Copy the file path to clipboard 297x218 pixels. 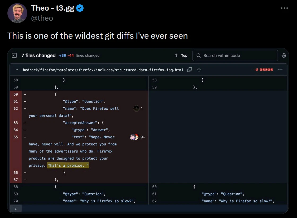click(189, 70)
